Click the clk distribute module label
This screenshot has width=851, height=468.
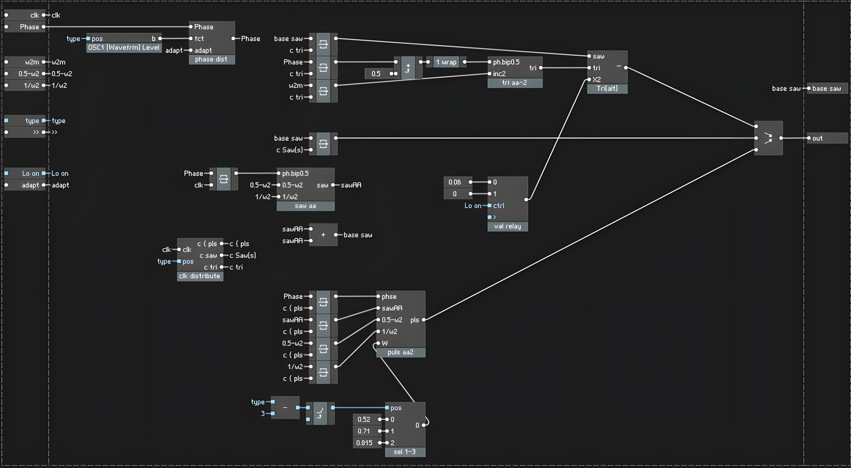200,276
